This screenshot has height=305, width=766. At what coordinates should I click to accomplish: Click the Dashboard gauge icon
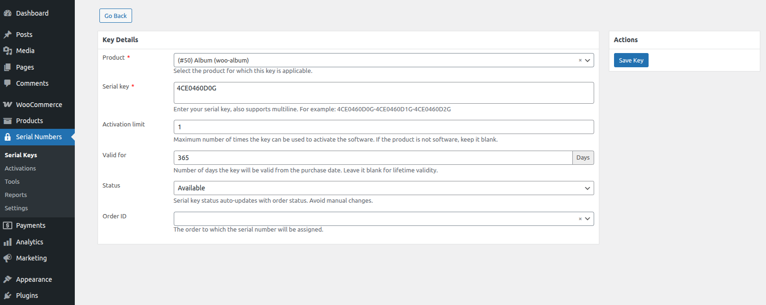[x=8, y=13]
